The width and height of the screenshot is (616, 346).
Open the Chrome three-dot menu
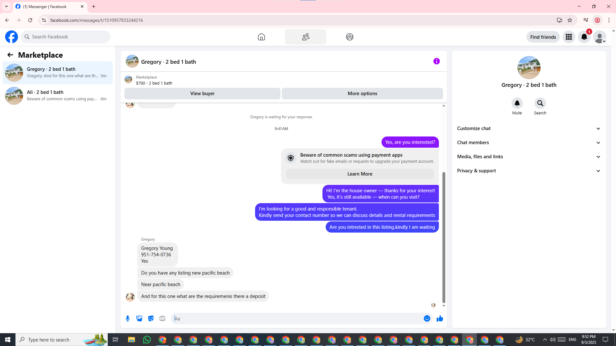(x=609, y=20)
